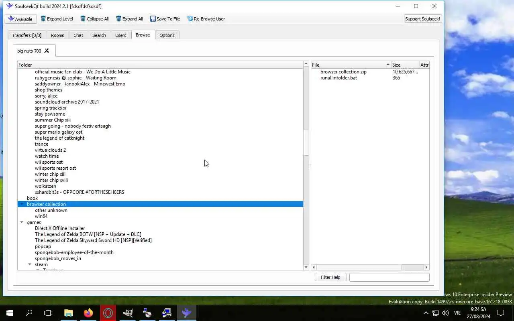The height and width of the screenshot is (321, 514).
Task: Click the Filter Help button
Action: click(330, 277)
